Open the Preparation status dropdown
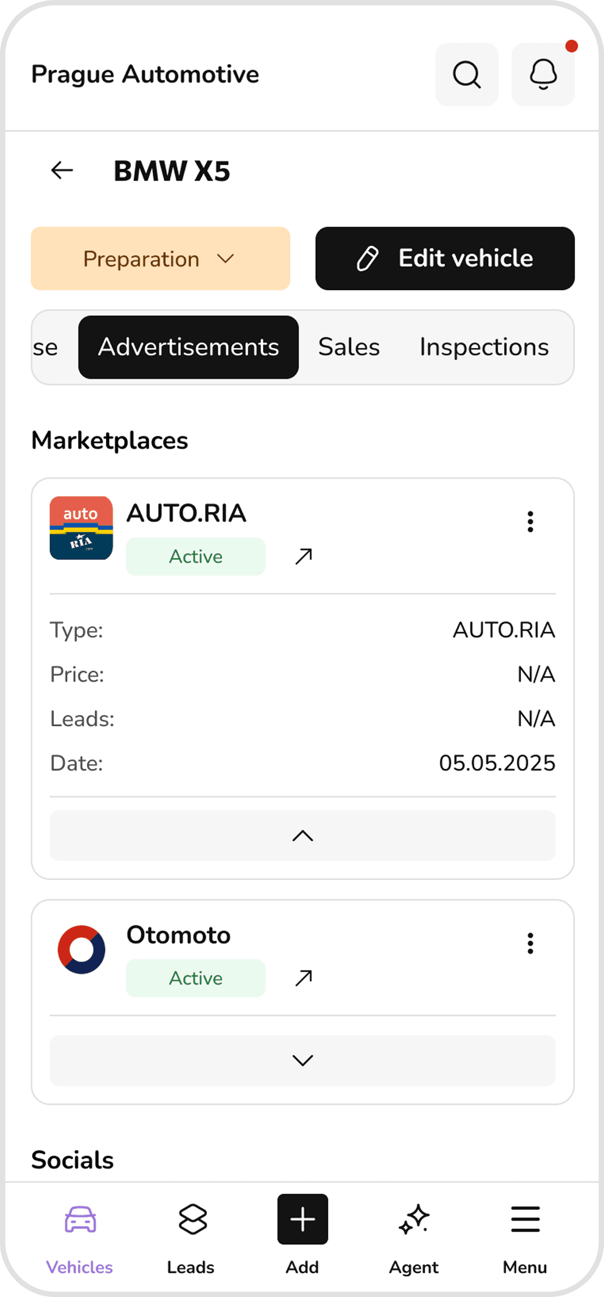 [160, 259]
